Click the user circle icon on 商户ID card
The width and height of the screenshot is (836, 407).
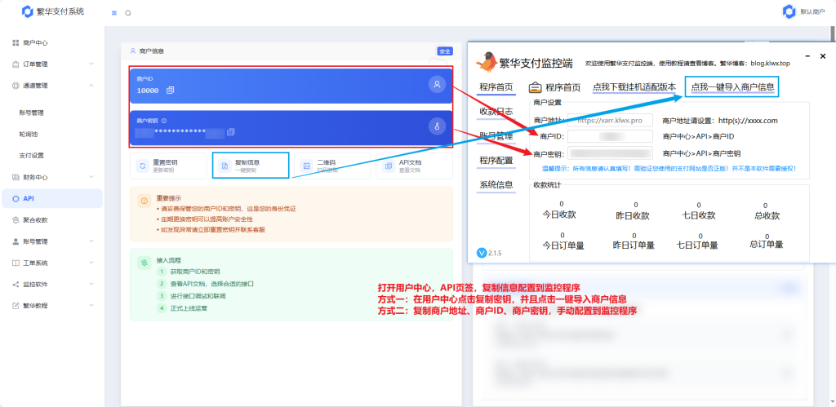(x=438, y=84)
